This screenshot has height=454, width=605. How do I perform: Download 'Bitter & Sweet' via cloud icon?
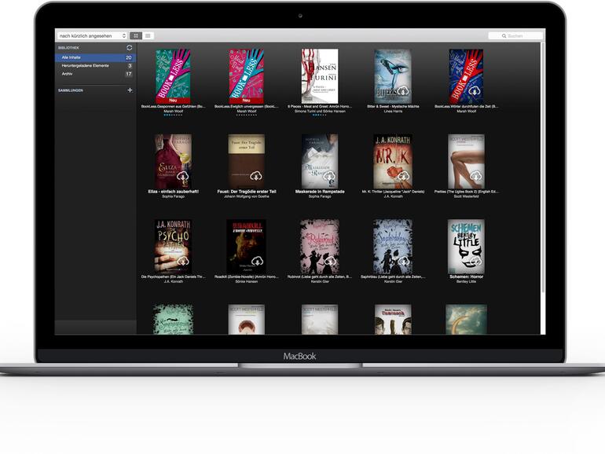(x=402, y=90)
